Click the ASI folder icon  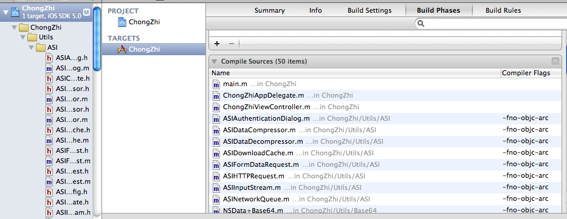click(41, 47)
